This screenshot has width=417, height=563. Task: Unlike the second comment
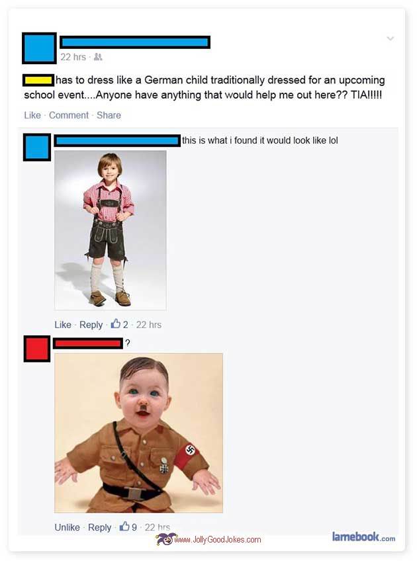coord(67,527)
